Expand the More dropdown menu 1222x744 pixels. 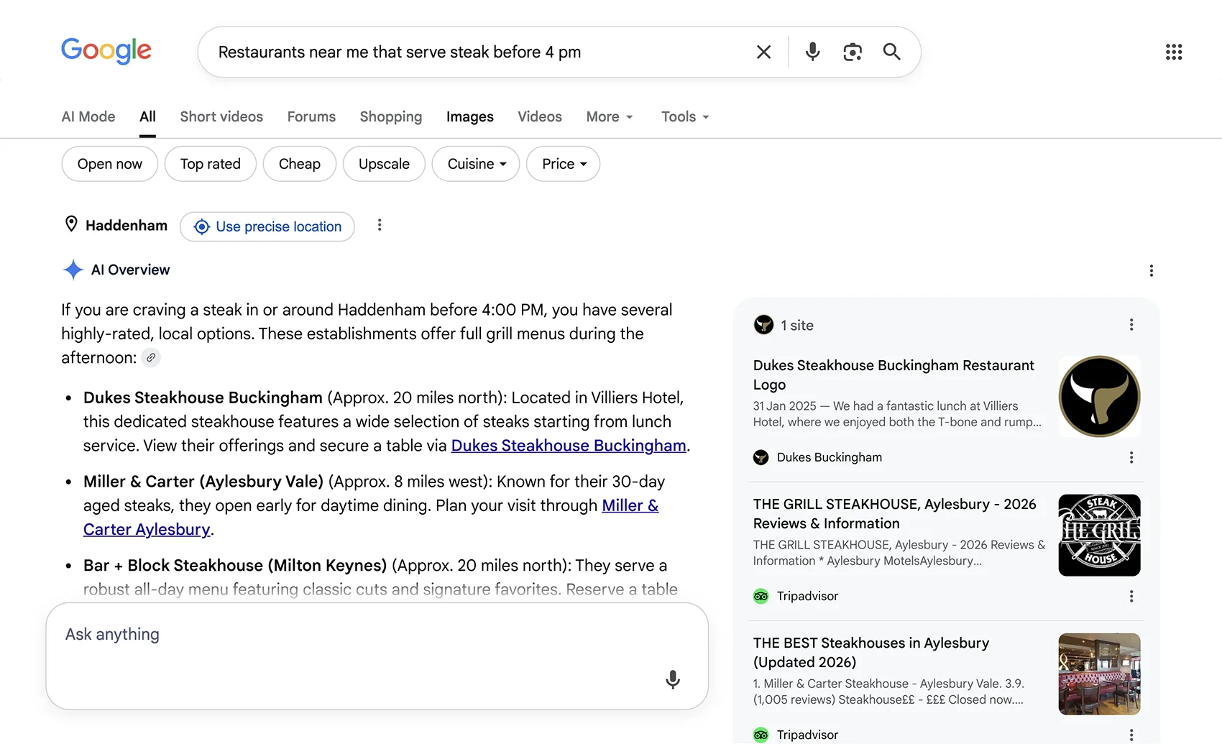click(610, 116)
